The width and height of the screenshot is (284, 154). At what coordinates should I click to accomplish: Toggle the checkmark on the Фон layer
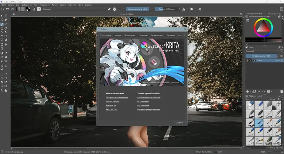[251, 60]
